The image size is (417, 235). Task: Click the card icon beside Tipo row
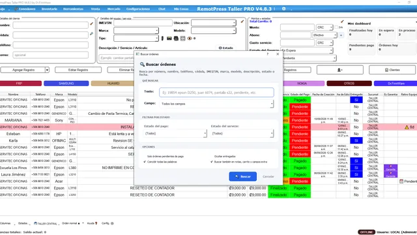tap(169, 39)
